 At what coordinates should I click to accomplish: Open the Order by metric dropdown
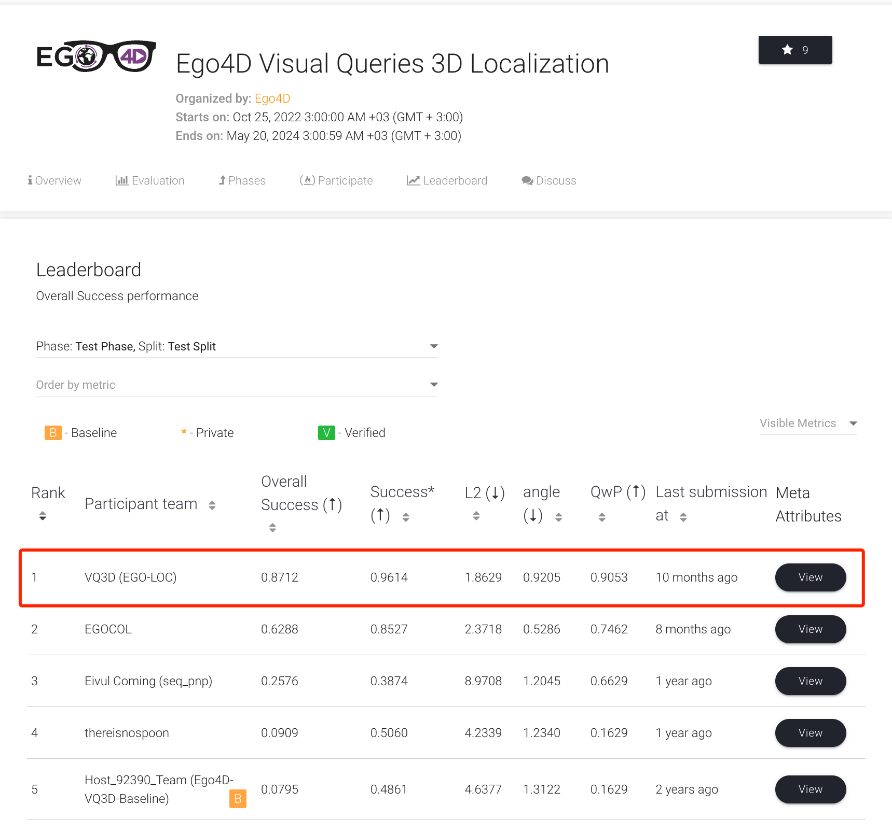[237, 385]
